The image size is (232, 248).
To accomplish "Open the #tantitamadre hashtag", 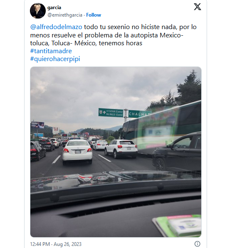I will (51, 51).
